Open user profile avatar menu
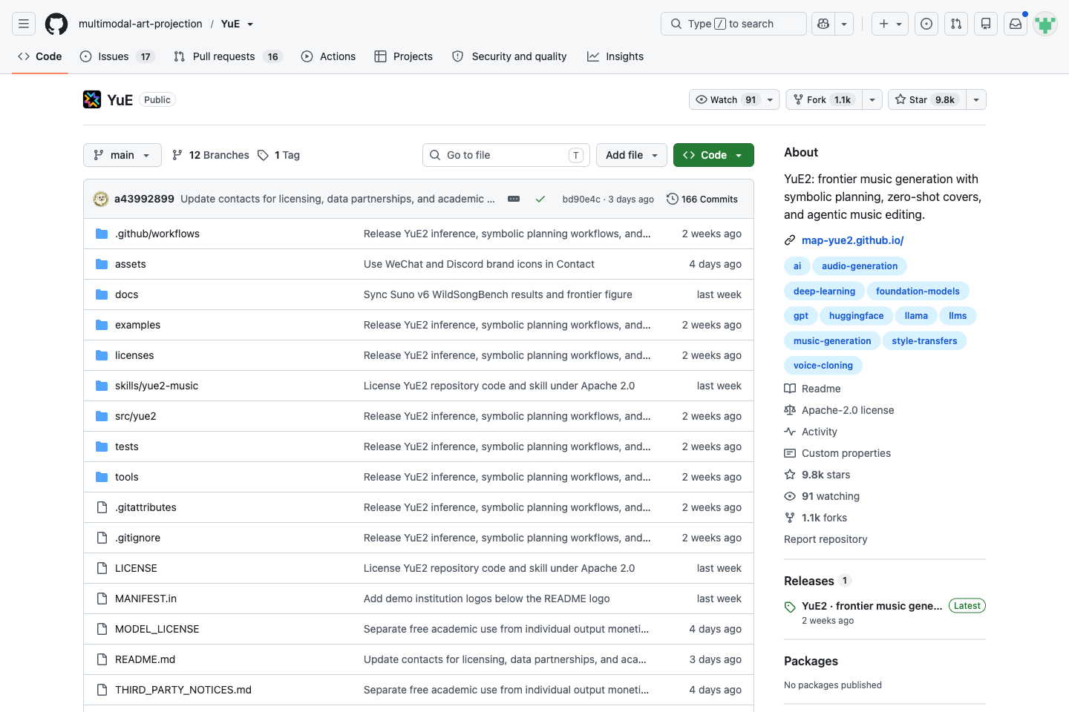 click(x=1045, y=24)
